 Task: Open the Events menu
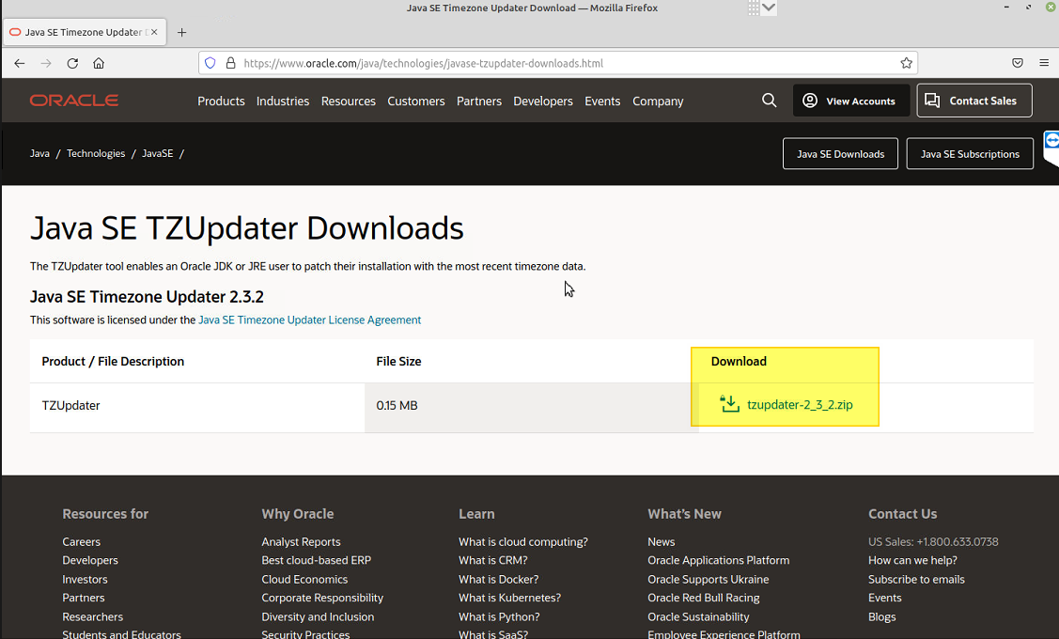pyautogui.click(x=602, y=101)
